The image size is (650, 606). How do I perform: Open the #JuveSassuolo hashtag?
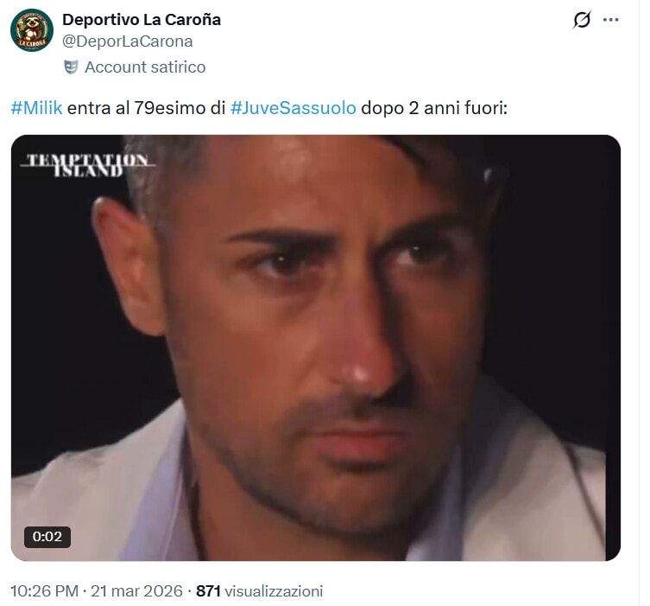click(x=293, y=108)
